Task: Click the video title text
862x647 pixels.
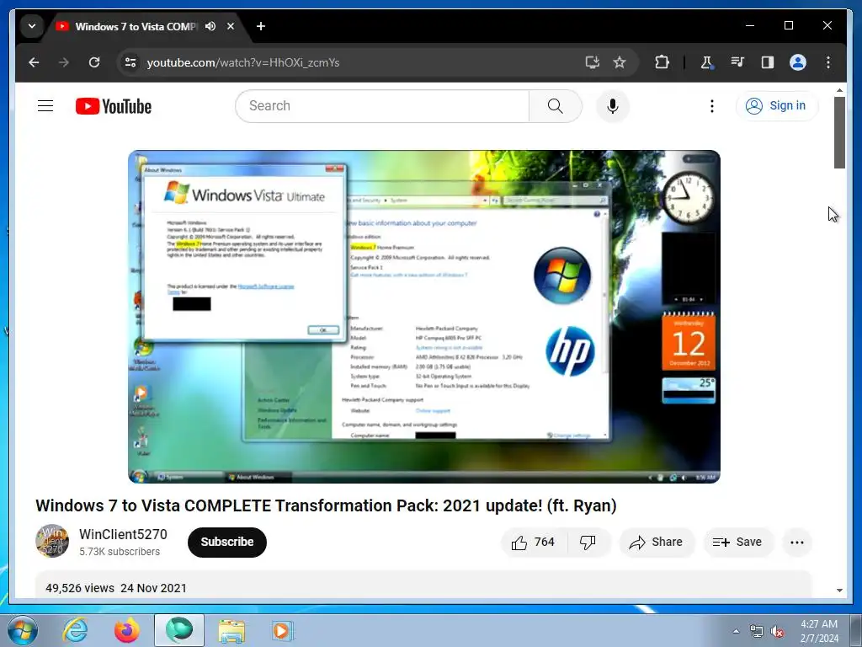Action: pos(326,505)
